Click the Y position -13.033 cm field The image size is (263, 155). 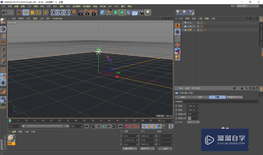[130, 140]
